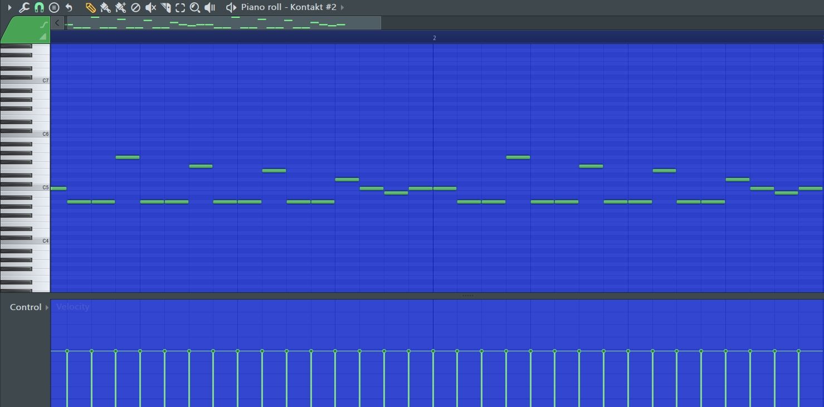Select the Paint brush tool
The width and height of the screenshot is (824, 407).
pos(105,7)
